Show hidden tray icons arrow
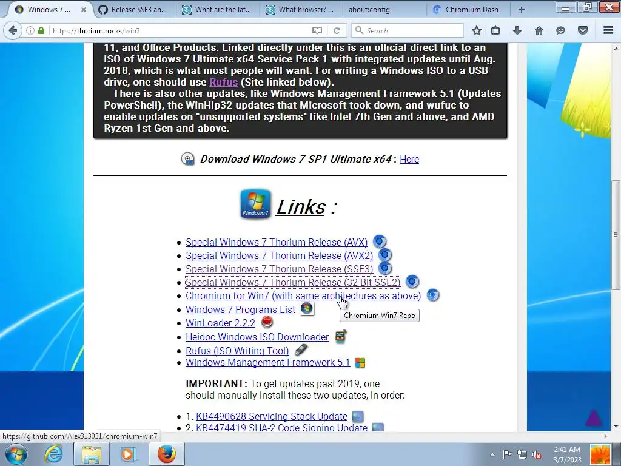The image size is (621, 466). point(492,454)
